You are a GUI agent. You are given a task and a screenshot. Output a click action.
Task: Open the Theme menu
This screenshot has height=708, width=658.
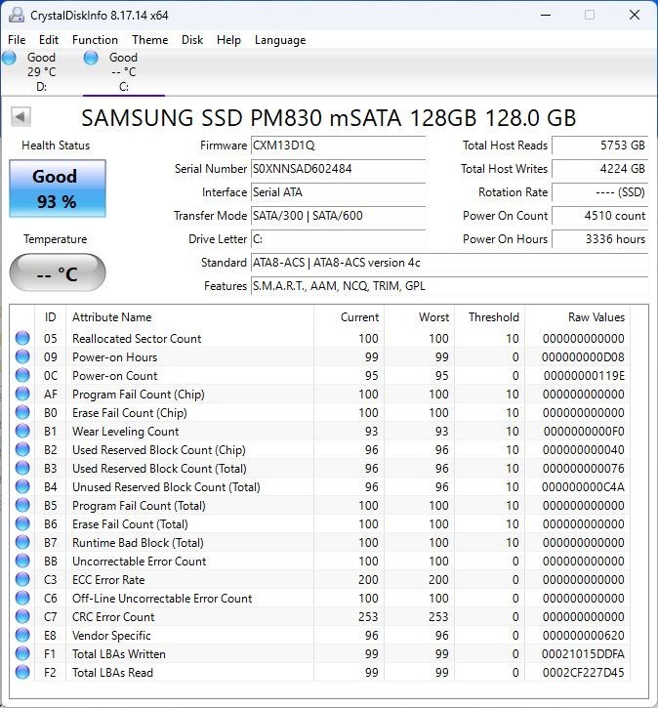point(149,40)
